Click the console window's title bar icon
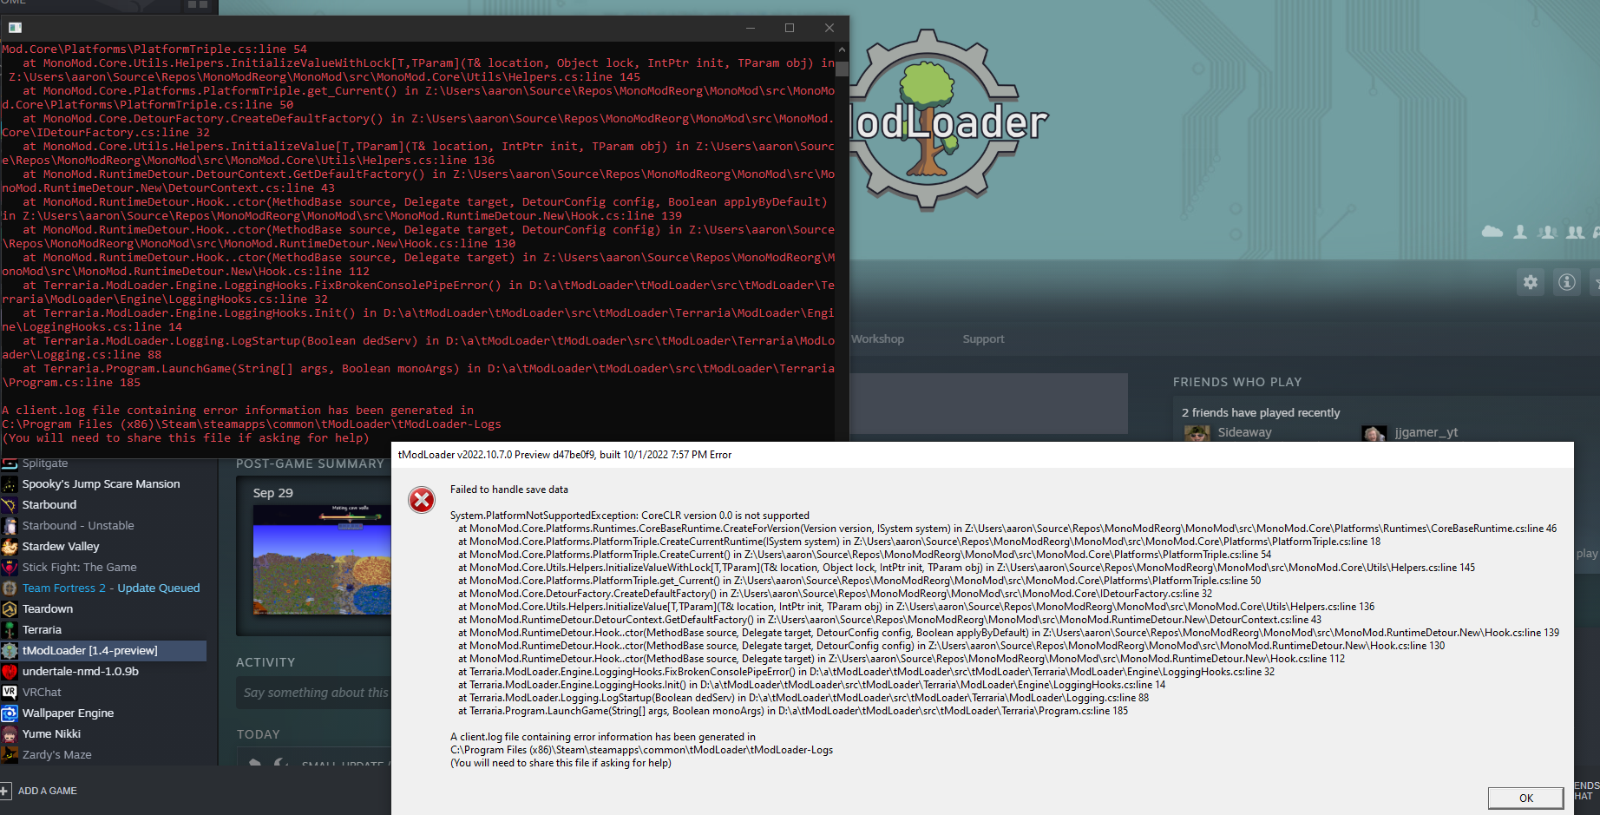 pos(15,28)
